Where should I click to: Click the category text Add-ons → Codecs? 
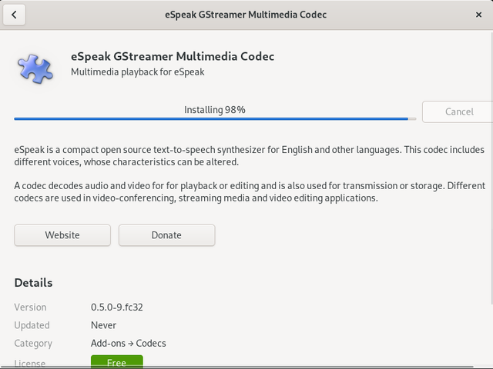[129, 344]
